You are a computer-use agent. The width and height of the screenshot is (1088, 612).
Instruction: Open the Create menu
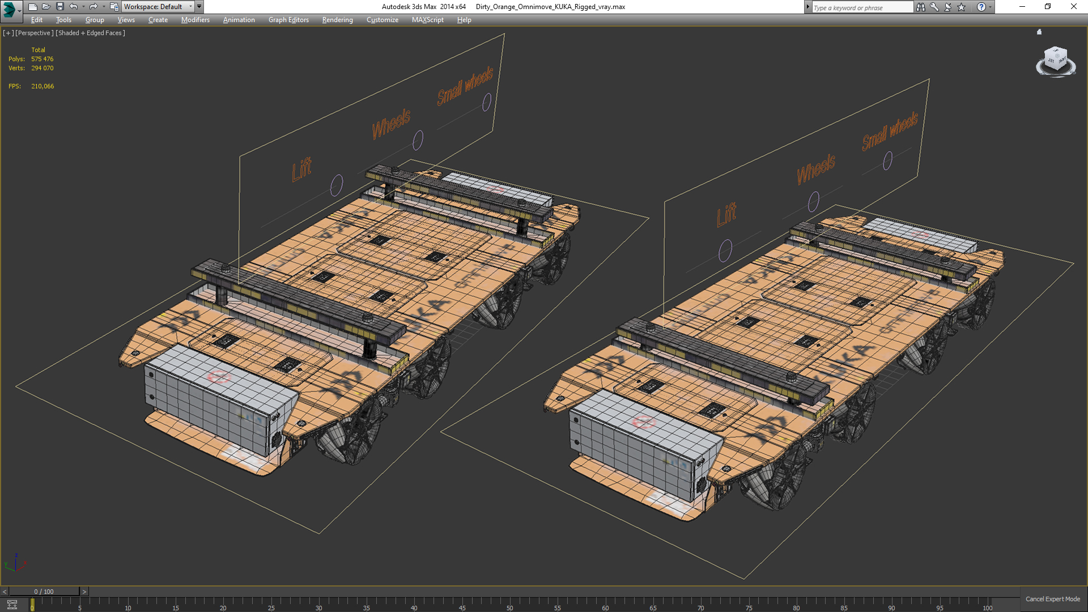(158, 20)
